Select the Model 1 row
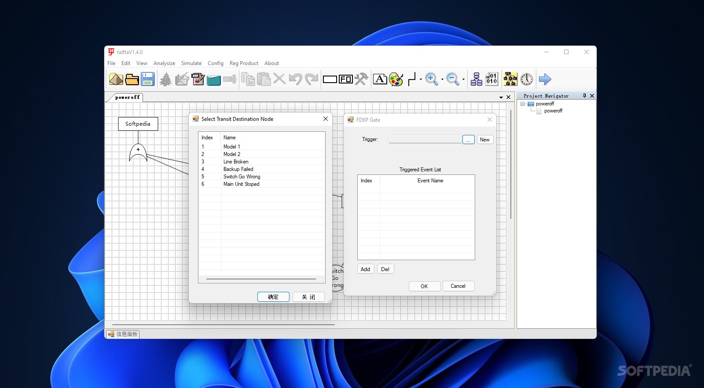Viewport: 704px width, 388px height. point(262,147)
